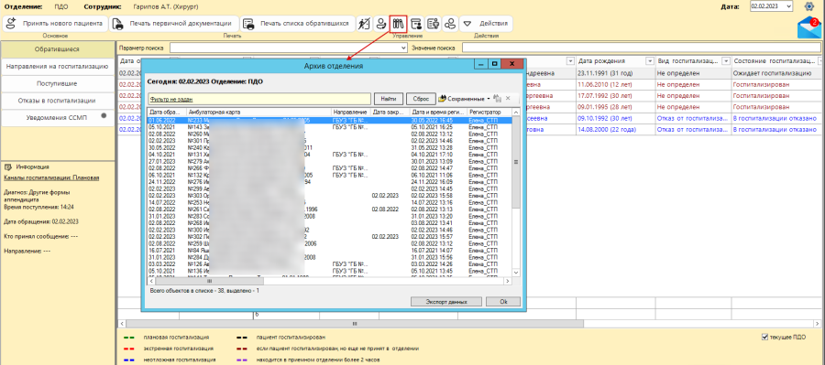Viewport: 825px width, 365px height.
Task: Select 'Направления на госпитализацию' tab
Action: [58, 67]
